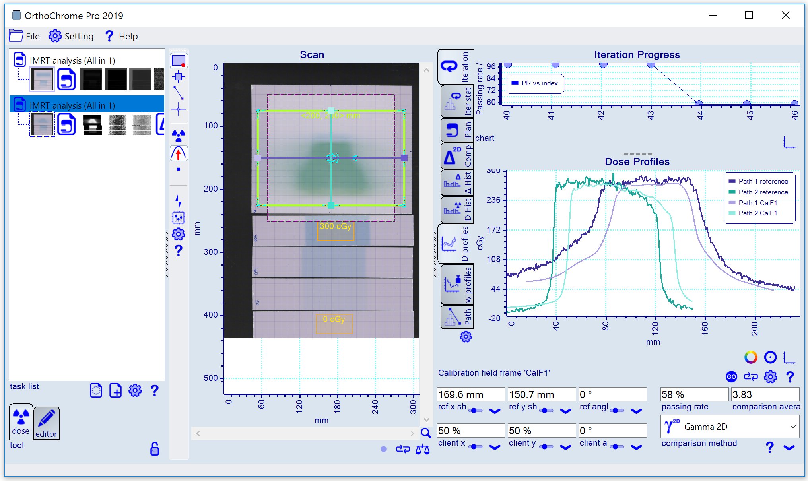Viewport: 808px width, 481px height.
Task: Click the padlock unlock icon
Action: tap(155, 449)
